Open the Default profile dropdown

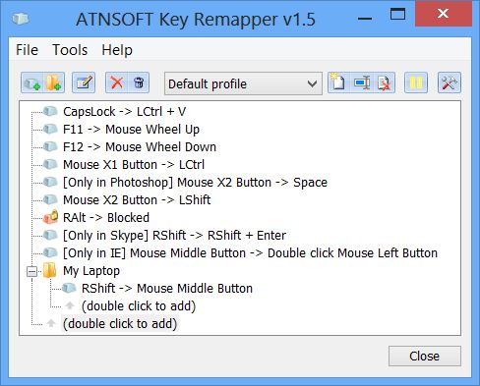243,83
